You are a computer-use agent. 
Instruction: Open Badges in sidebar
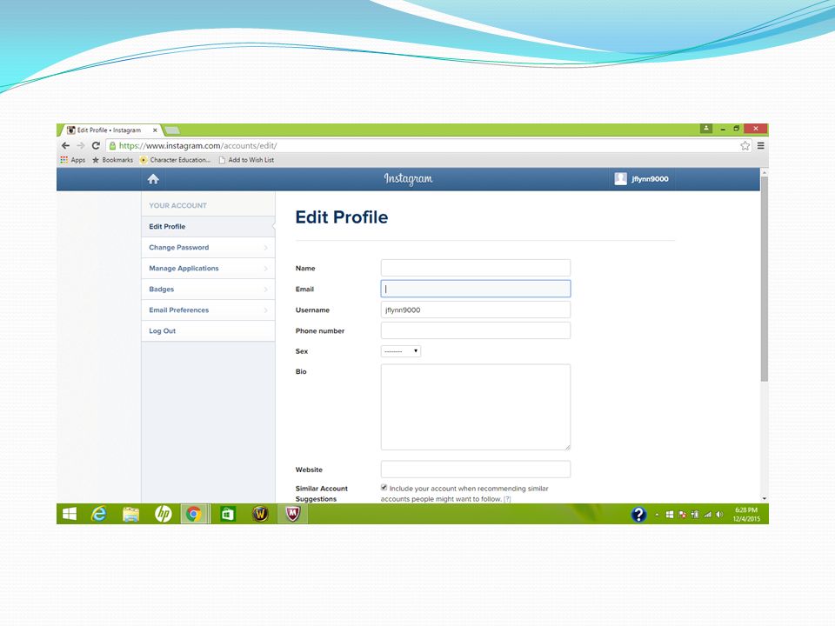coord(208,289)
